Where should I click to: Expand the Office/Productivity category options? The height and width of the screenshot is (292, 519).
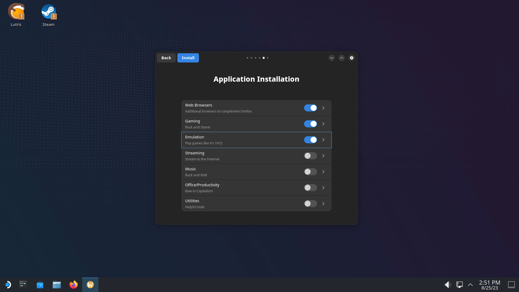pos(323,187)
